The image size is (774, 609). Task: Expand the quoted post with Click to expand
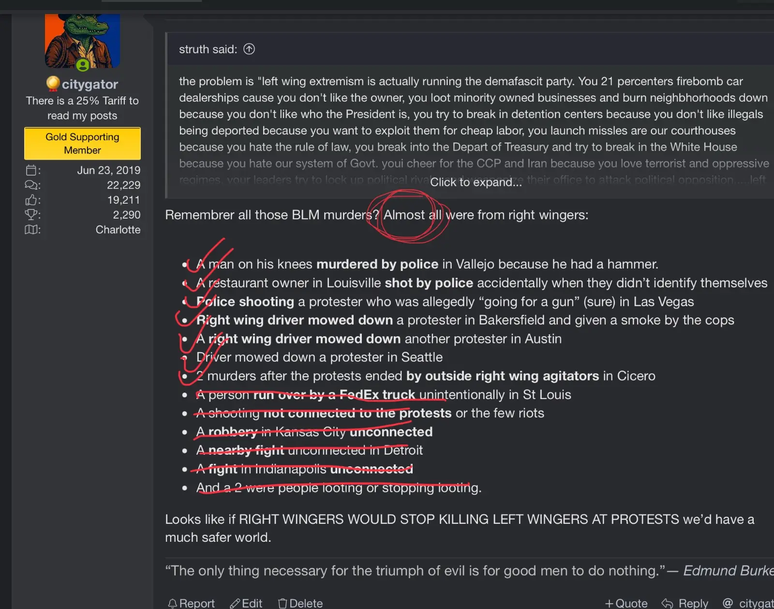[x=476, y=182]
